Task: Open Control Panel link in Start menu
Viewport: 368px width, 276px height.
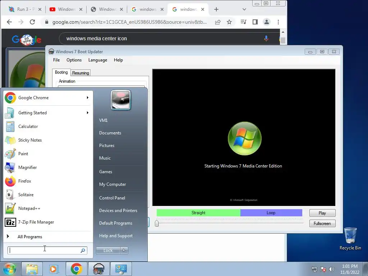Action: click(112, 198)
